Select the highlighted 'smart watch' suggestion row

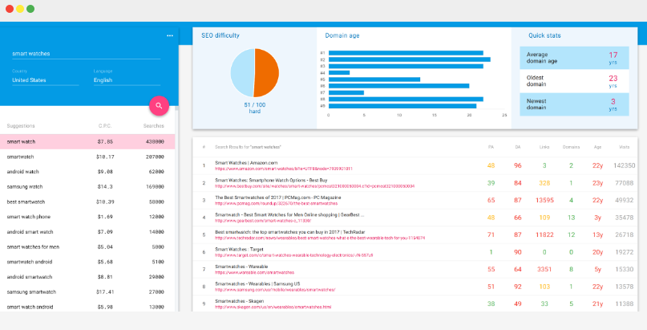tap(87, 141)
